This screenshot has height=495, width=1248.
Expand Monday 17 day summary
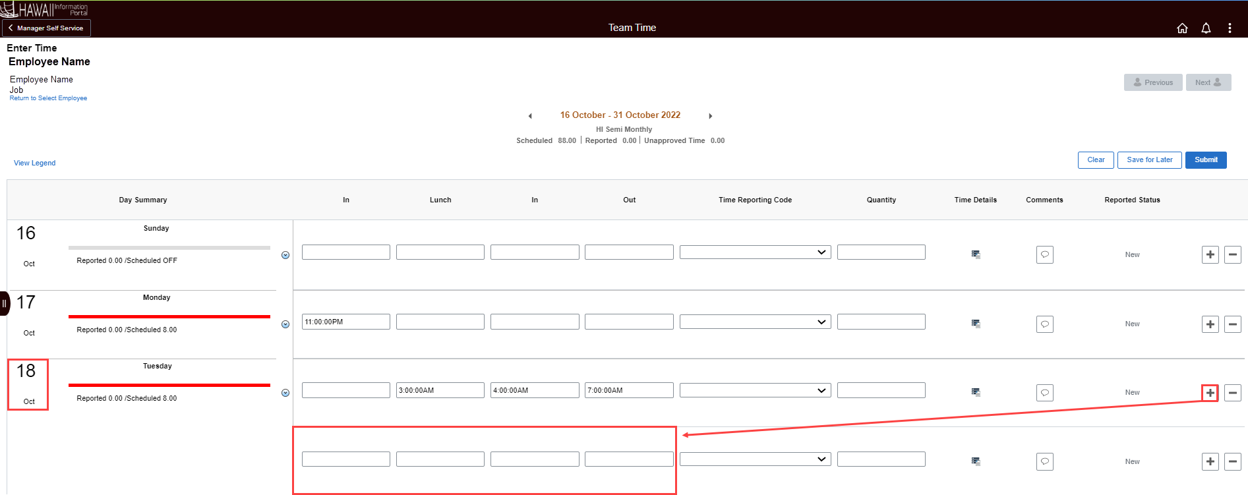tap(285, 324)
